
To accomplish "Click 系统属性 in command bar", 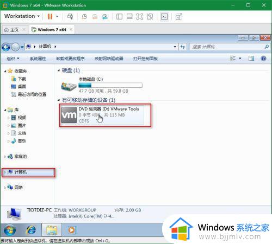I will (x=38, y=59).
